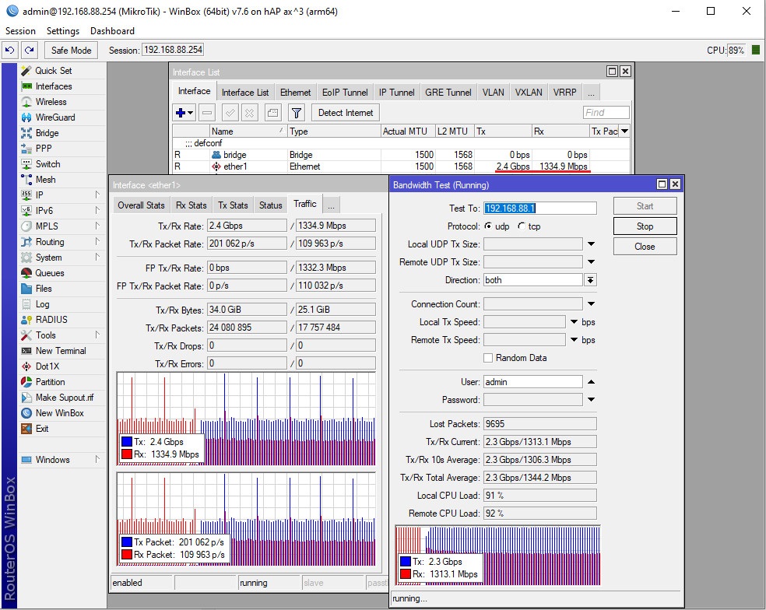This screenshot has height=610, width=766.
Task: Add a comment with the note button
Action: pos(272,113)
